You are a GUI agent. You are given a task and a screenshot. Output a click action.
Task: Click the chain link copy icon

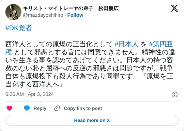coord(57,108)
